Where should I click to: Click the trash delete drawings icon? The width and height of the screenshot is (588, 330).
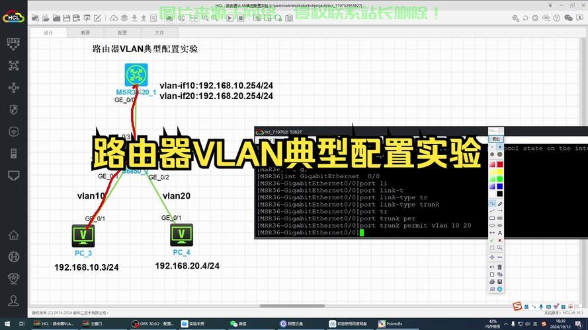499,267
